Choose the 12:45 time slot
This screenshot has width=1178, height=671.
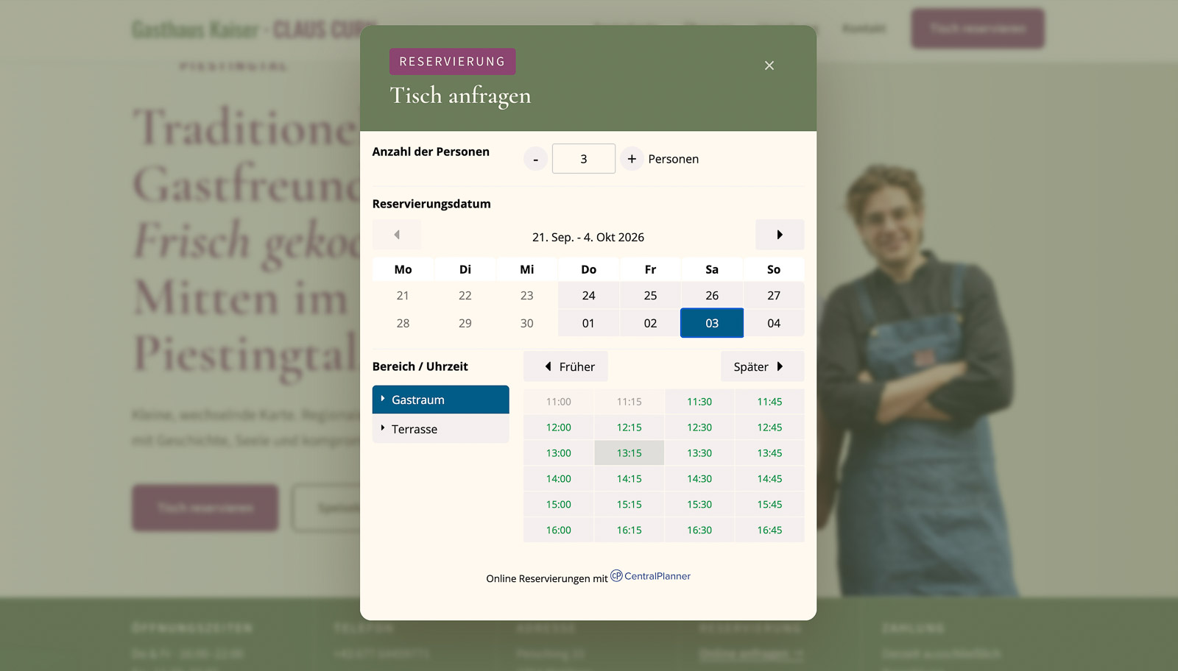coord(769,427)
